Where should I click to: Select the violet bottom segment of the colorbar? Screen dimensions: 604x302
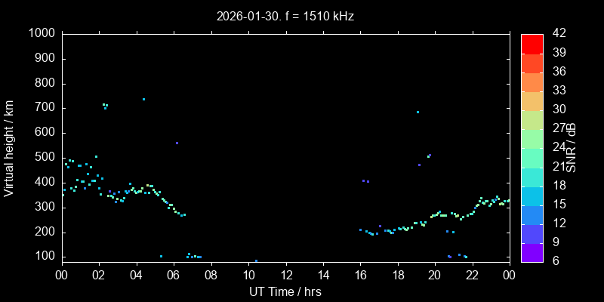(532, 252)
